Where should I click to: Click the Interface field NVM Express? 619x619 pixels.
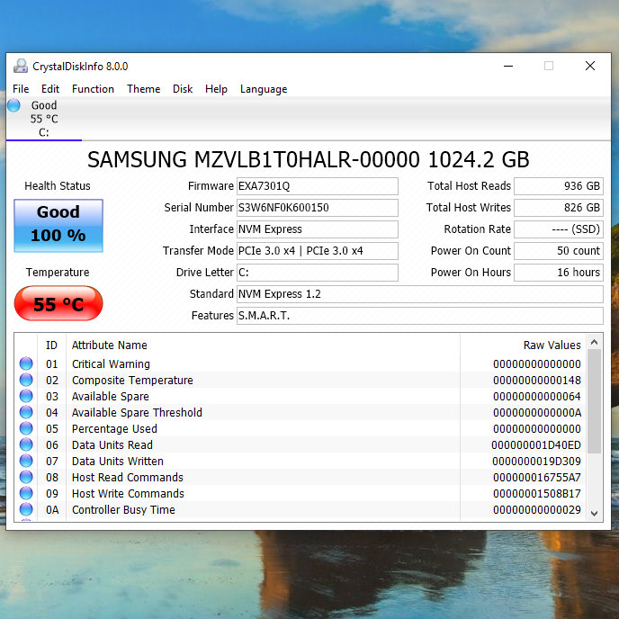318,229
